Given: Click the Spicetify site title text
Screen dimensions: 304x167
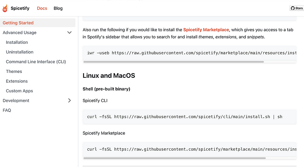Looking at the screenshot, I should (x=21, y=8).
